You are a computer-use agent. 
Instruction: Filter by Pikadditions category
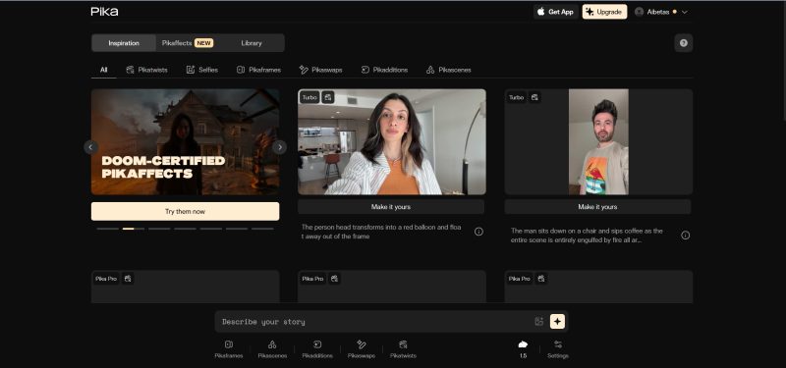384,70
